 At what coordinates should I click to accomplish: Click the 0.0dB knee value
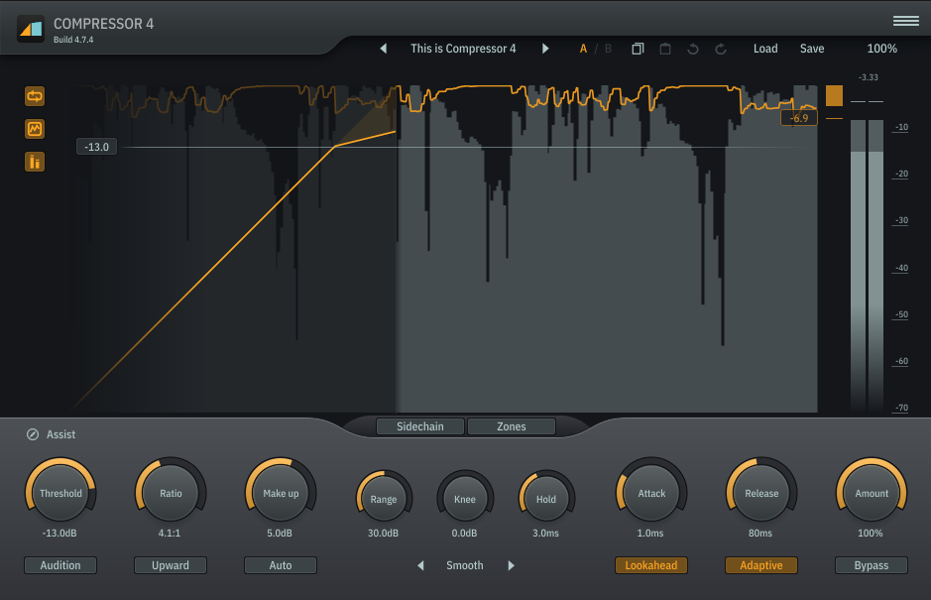click(x=464, y=533)
